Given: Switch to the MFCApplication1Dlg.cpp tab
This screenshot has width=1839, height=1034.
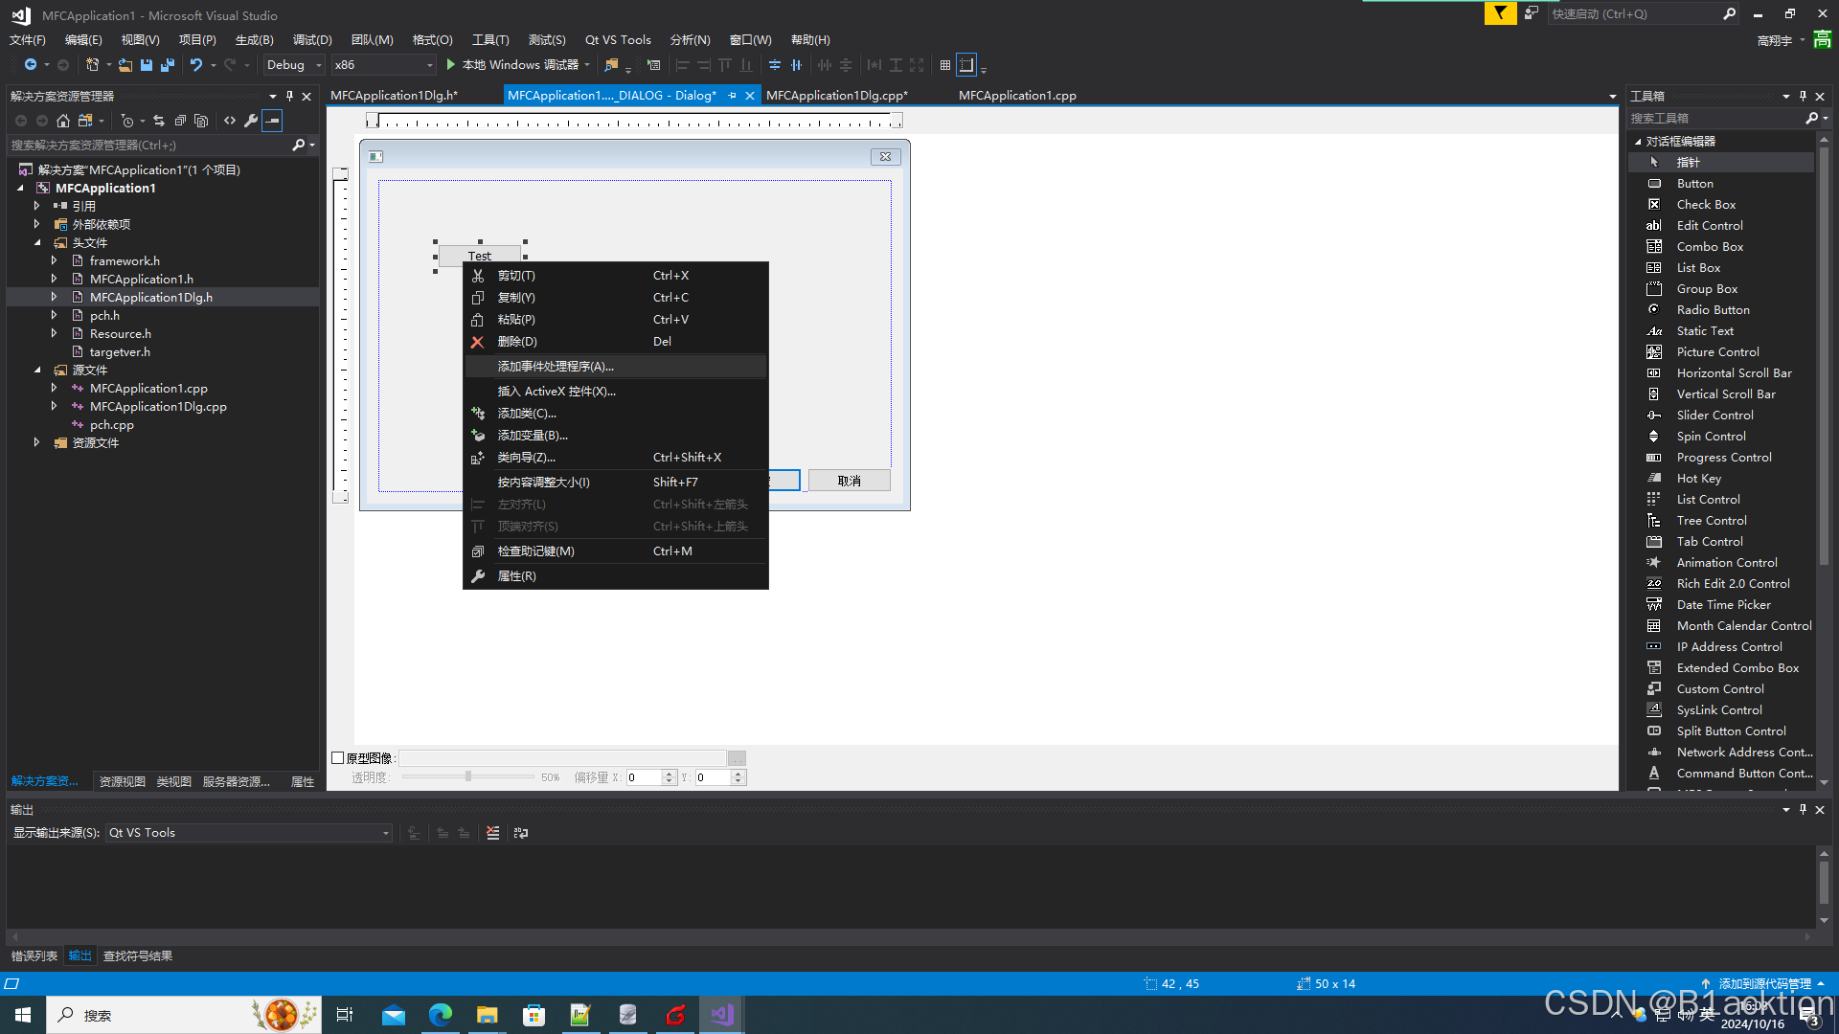Looking at the screenshot, I should pos(836,96).
